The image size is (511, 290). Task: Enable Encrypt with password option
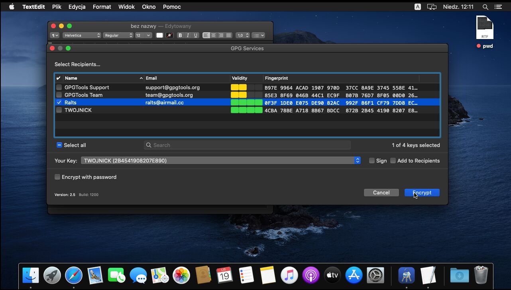click(57, 177)
